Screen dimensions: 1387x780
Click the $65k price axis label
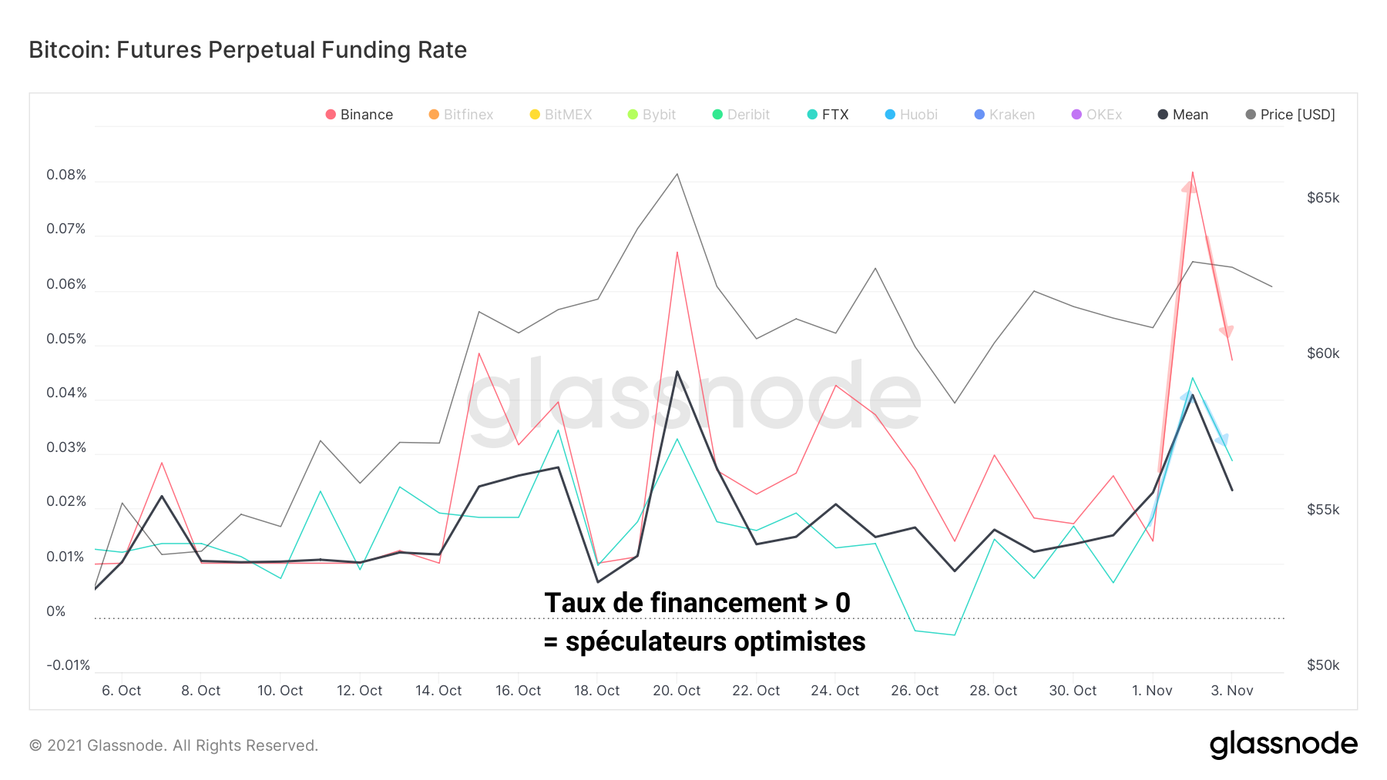tap(1323, 198)
